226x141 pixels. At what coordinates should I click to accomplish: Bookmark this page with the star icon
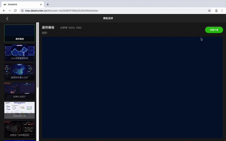[209, 11]
